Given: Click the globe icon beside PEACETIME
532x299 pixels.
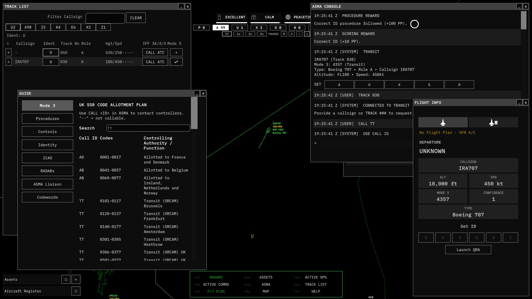Looking at the screenshot, I should pyautogui.click(x=288, y=17).
